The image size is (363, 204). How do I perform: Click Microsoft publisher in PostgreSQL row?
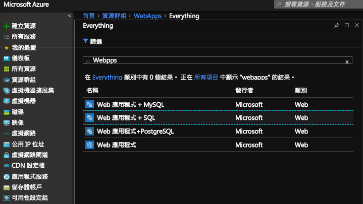(249, 131)
